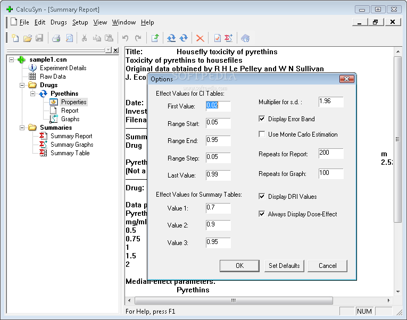Uncheck Display DRI Values checkbox

pyautogui.click(x=262, y=196)
